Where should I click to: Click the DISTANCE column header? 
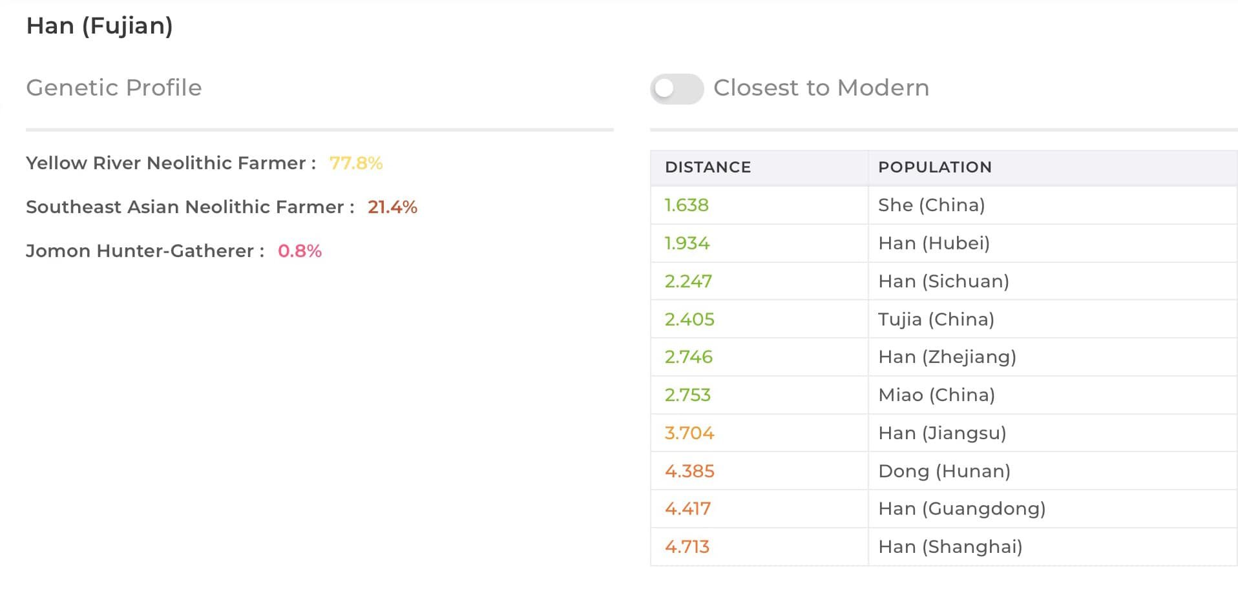(x=708, y=167)
